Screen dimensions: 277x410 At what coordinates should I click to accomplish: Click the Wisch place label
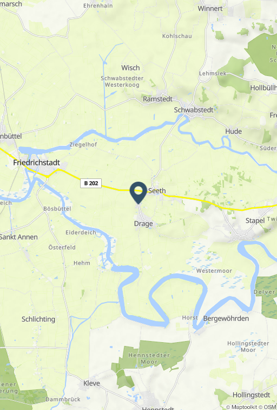tap(130, 68)
